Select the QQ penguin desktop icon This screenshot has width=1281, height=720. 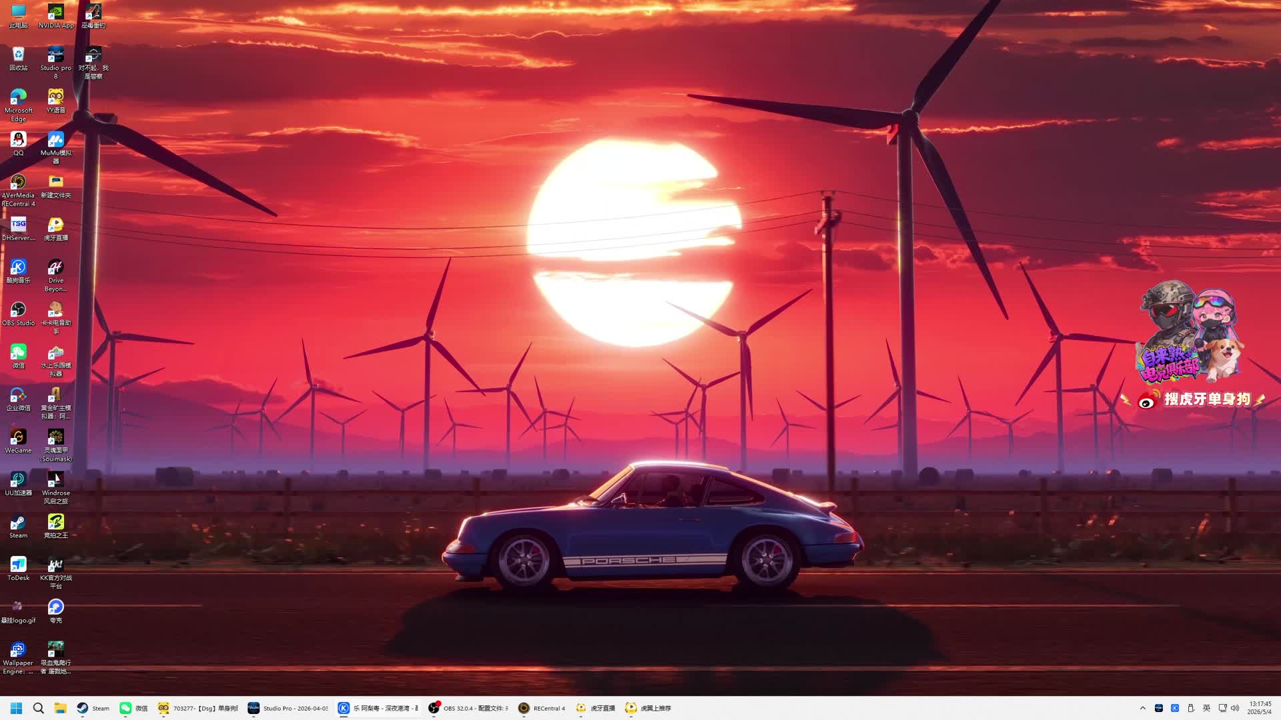click(18, 144)
